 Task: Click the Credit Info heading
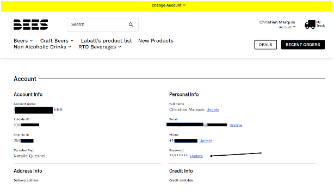(x=181, y=171)
